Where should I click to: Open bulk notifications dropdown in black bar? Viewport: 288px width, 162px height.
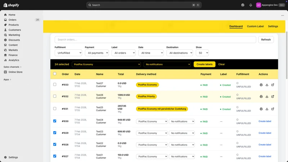(167, 64)
